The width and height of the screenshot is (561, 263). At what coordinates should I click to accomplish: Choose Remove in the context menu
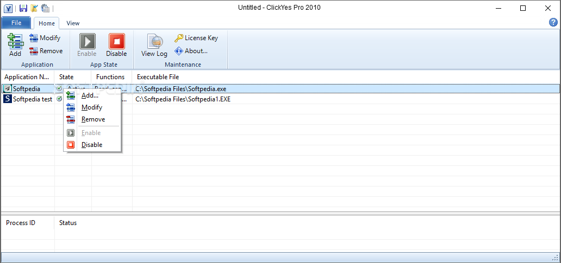[92, 119]
